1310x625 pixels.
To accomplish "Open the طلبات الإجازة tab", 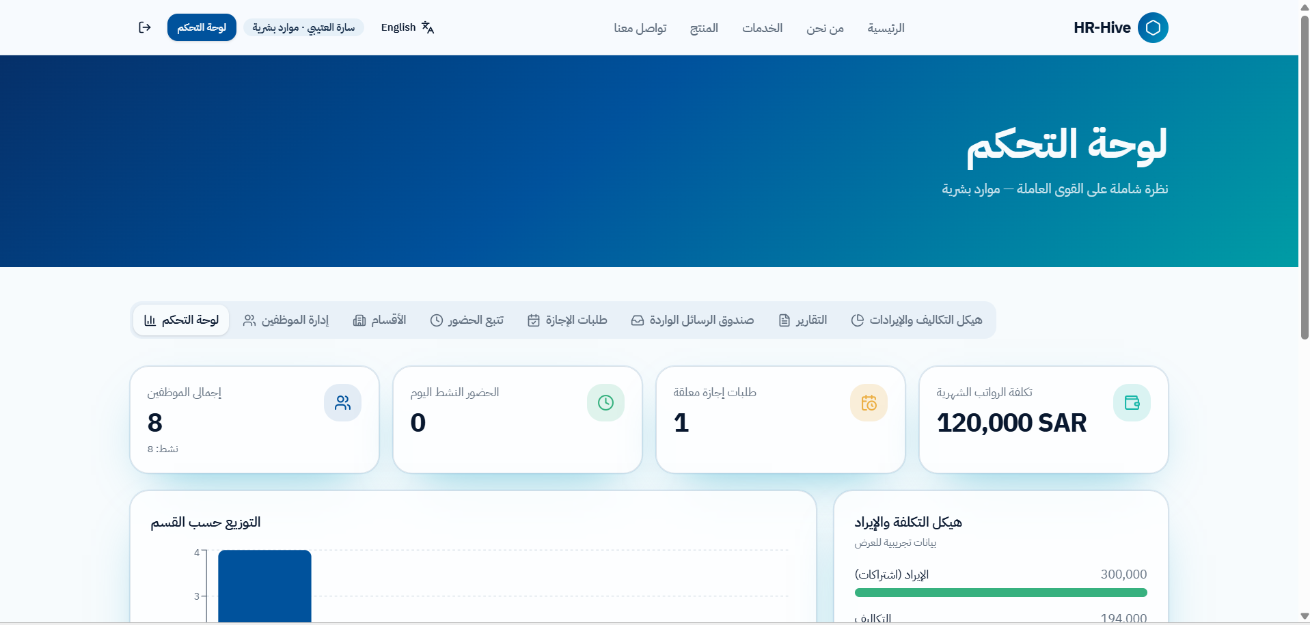I will point(567,320).
